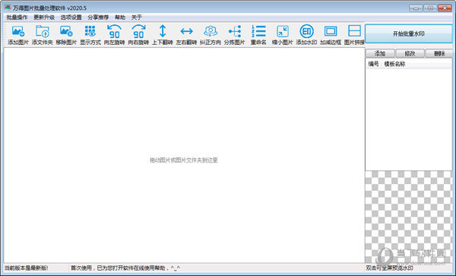Click the checkered watermark preview area
456x276 pixels.
coord(409,217)
